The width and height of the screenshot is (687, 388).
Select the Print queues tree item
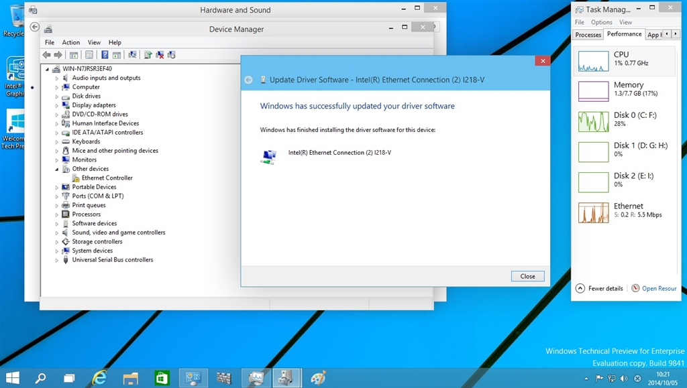[x=89, y=205]
